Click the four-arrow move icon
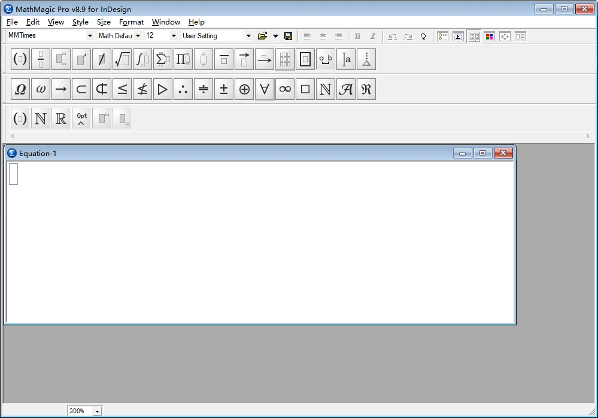Image resolution: width=598 pixels, height=418 pixels. (x=505, y=36)
